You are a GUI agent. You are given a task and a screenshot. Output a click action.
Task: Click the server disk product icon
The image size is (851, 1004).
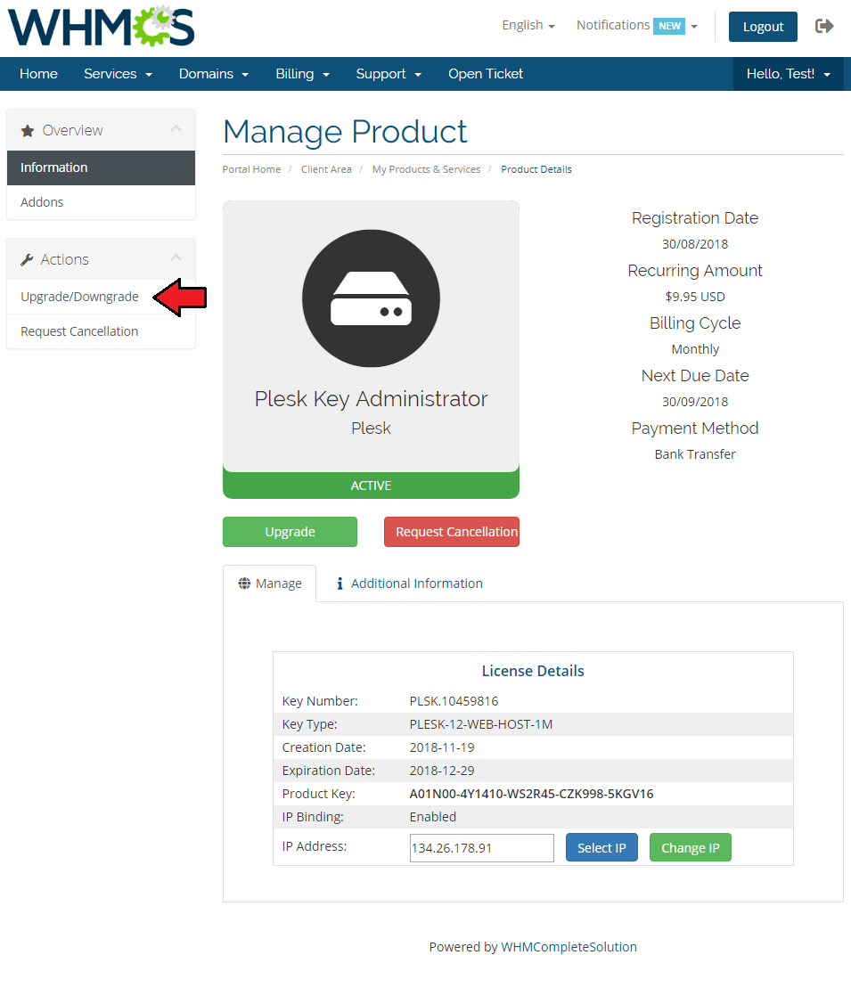[371, 298]
